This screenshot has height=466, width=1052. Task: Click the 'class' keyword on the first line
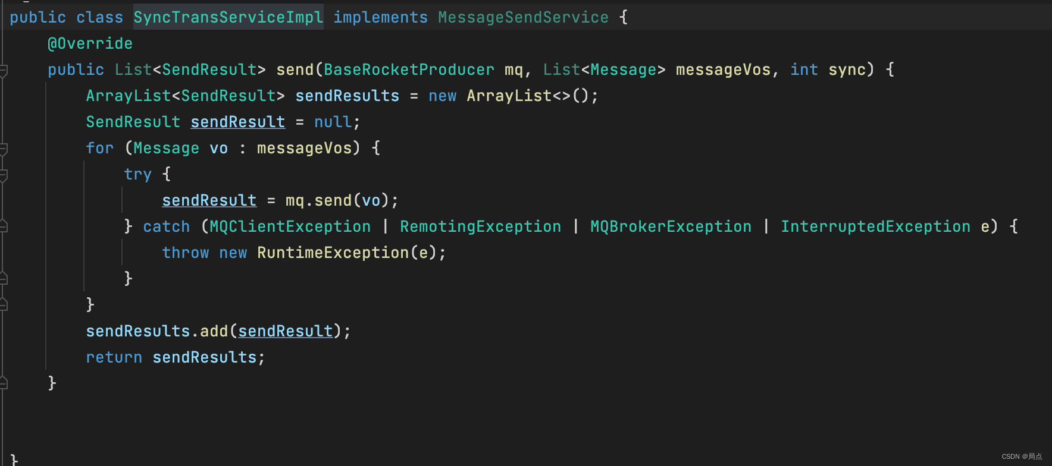coord(100,17)
